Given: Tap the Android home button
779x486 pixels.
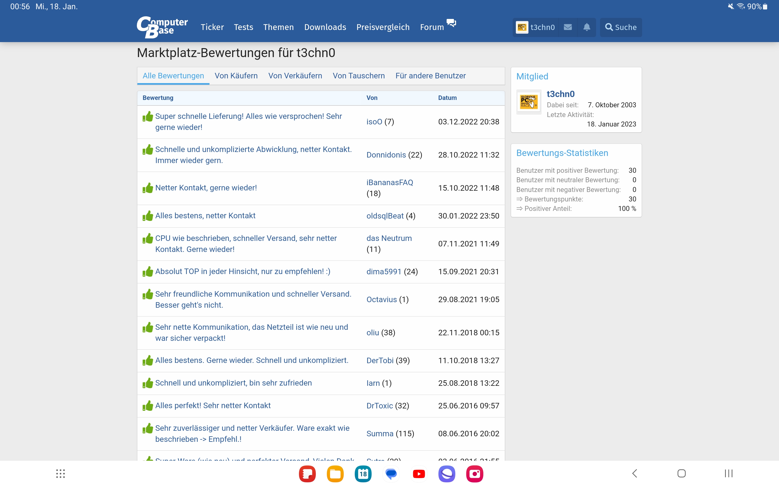Looking at the screenshot, I should (x=682, y=473).
